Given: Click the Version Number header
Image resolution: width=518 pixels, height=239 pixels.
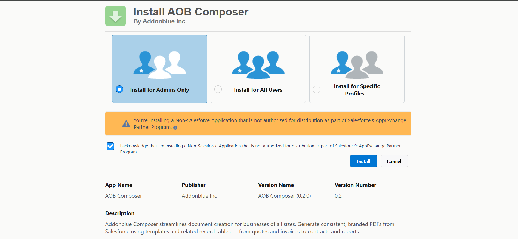Looking at the screenshot, I should point(355,185).
